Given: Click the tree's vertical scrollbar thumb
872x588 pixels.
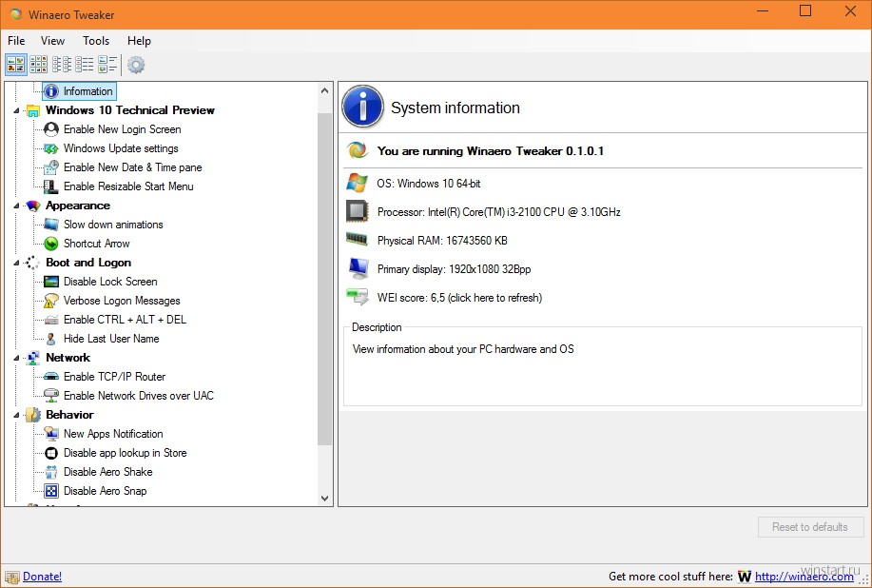Looking at the screenshot, I should (325, 278).
